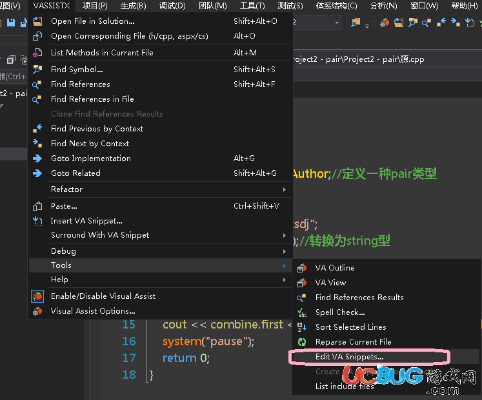Click the VA View icon in submenu
Screen dimensions: 482x400
coord(302,283)
